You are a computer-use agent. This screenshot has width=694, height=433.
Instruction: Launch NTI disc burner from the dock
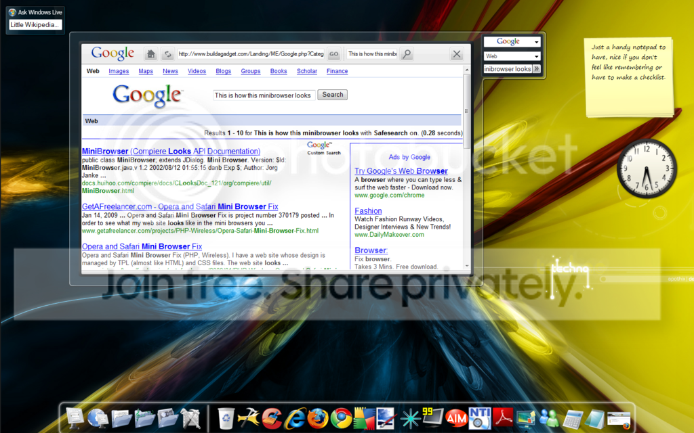pos(479,418)
